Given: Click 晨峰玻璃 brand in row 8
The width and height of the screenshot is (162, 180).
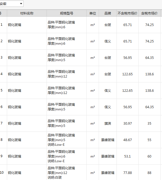Looking at the screenshot, I should pyautogui.click(x=108, y=140).
